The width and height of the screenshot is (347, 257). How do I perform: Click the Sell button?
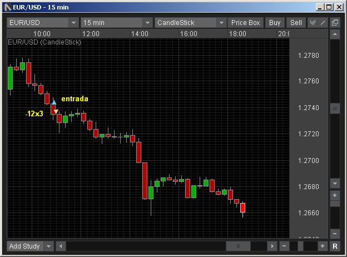click(296, 23)
